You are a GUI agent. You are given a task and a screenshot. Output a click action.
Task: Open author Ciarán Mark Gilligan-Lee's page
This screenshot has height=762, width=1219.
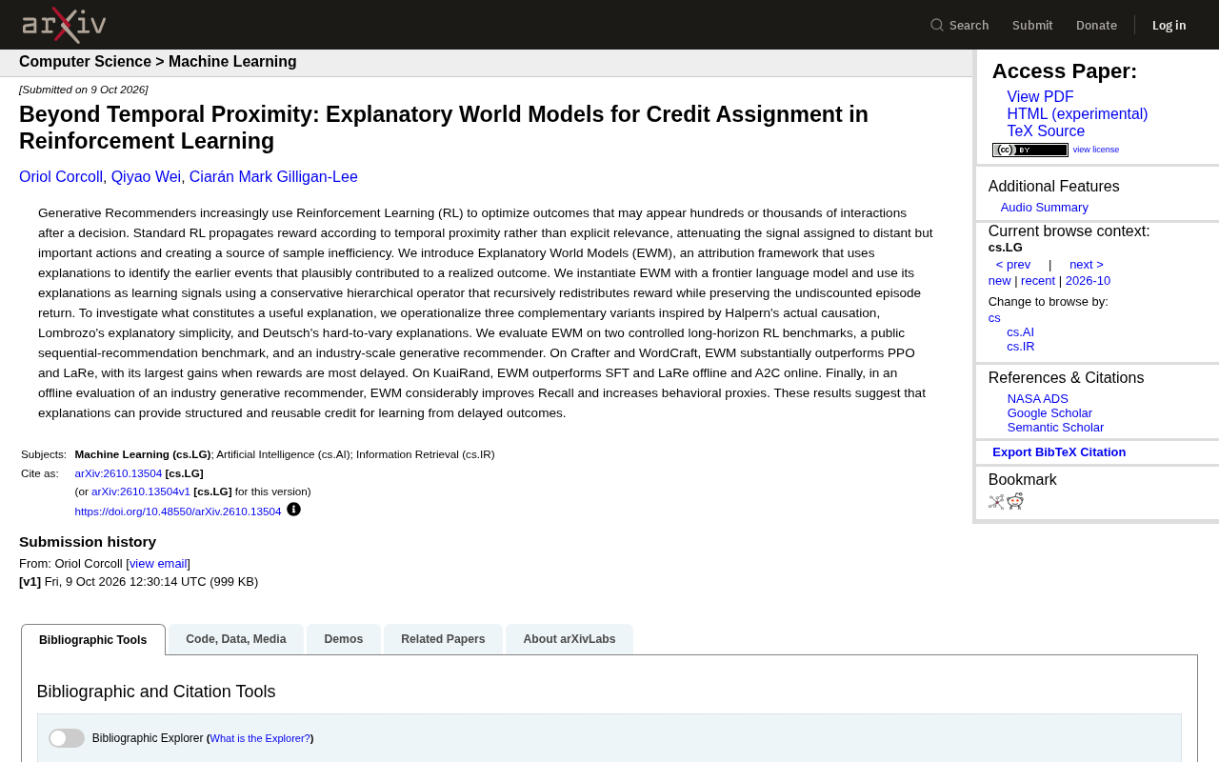click(x=273, y=177)
